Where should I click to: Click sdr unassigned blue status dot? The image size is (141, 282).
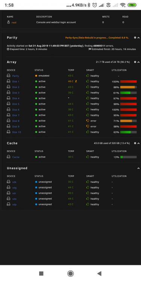(36, 193)
